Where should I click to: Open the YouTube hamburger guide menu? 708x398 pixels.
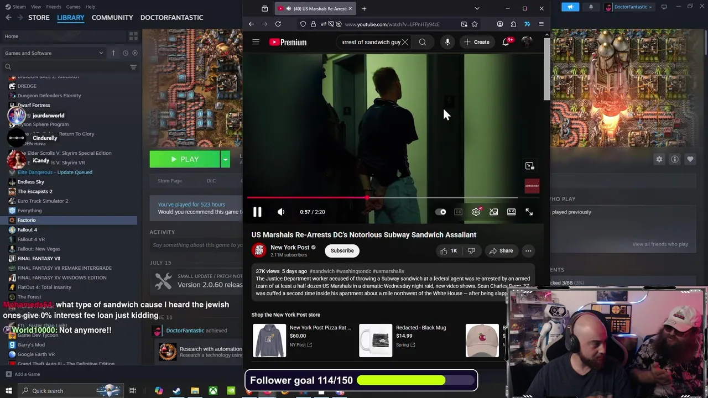[256, 42]
